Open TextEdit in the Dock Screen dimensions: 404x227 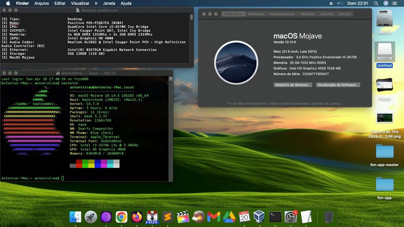[x=306, y=217]
